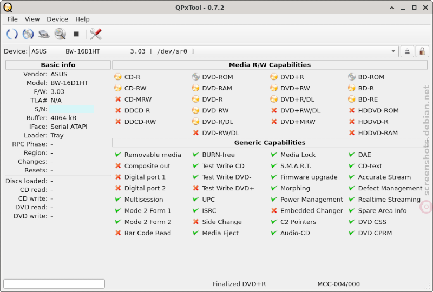
Task: Click the CD-RW disc icon
Action: tap(118, 88)
